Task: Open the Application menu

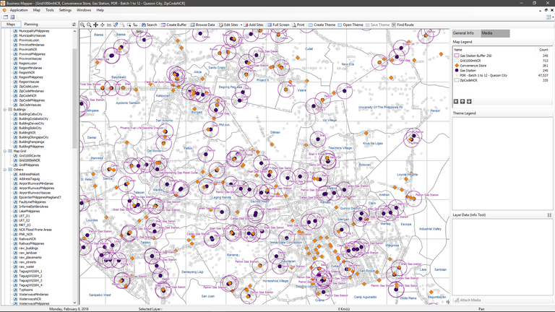Action: (19, 10)
